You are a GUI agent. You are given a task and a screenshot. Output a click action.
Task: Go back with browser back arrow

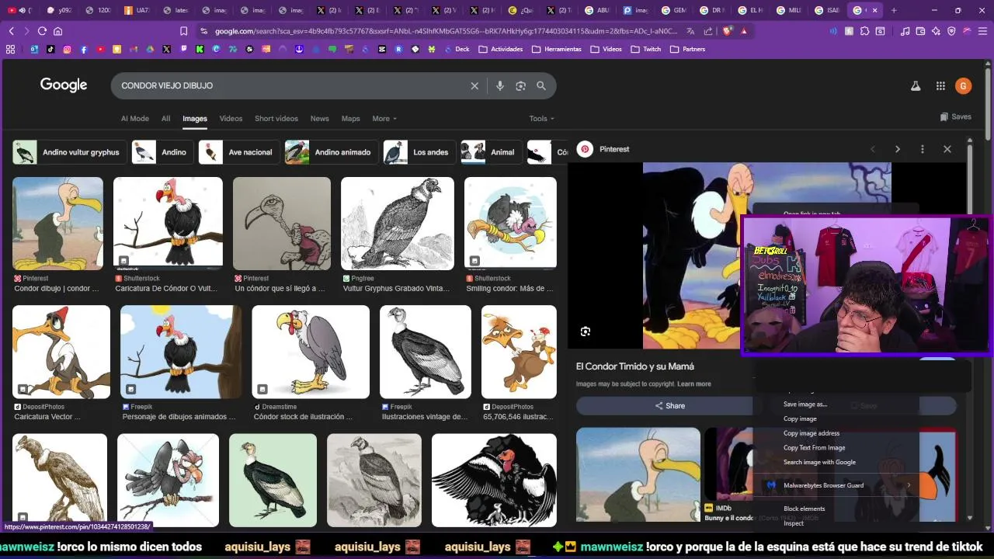click(x=11, y=31)
